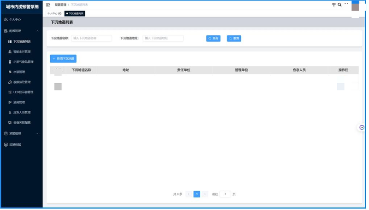Toggle fullscreen icon in top bar

(x=346, y=4)
